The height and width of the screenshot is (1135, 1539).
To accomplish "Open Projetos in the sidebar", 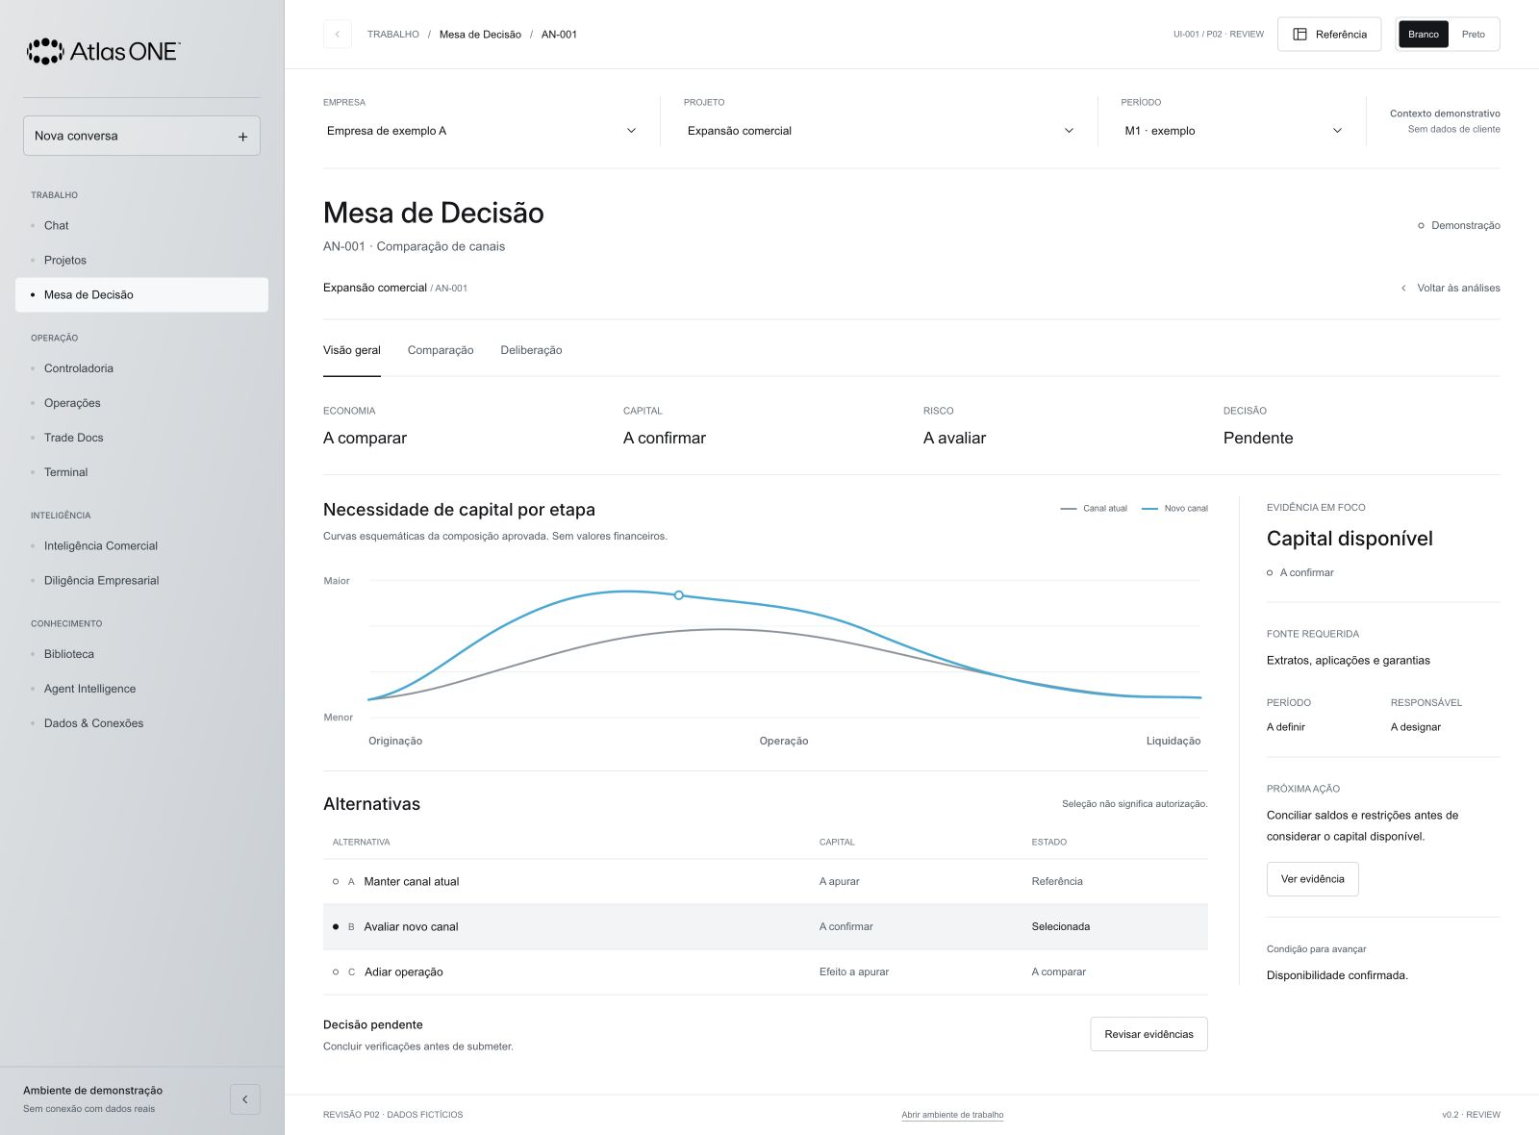I will tap(141, 260).
